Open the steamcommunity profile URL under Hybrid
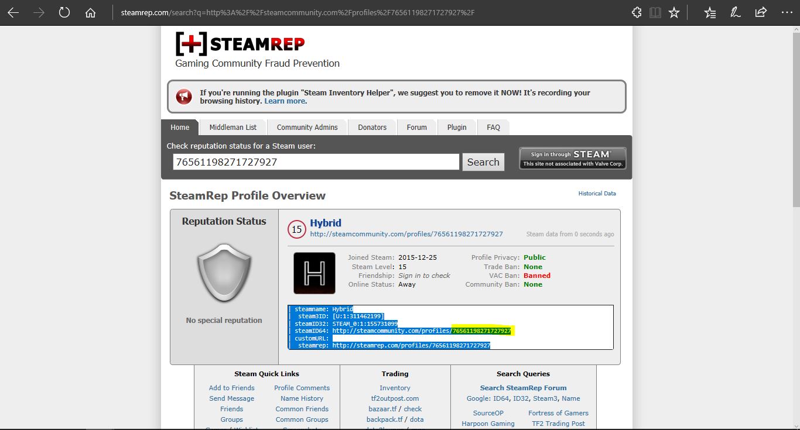 (x=406, y=234)
